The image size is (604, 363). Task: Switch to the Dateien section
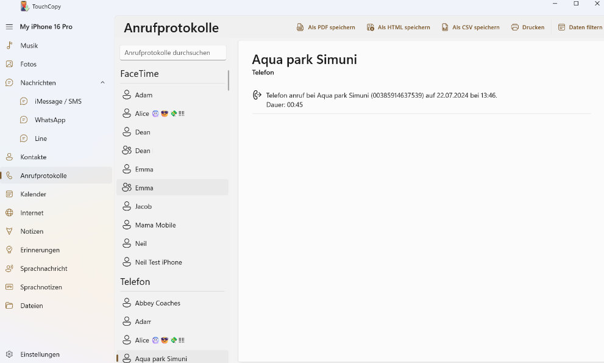[32, 306]
